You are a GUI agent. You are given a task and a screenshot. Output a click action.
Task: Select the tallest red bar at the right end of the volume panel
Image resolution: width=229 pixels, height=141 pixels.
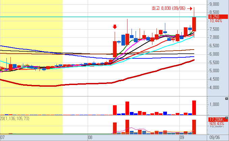point(194,108)
